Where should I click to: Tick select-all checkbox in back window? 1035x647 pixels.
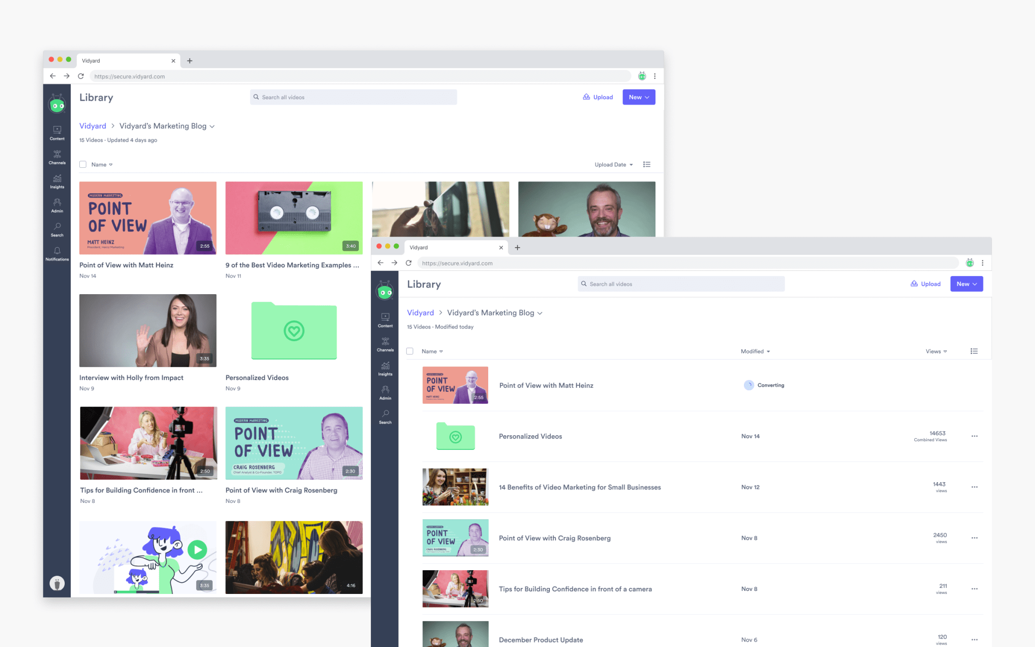83,164
